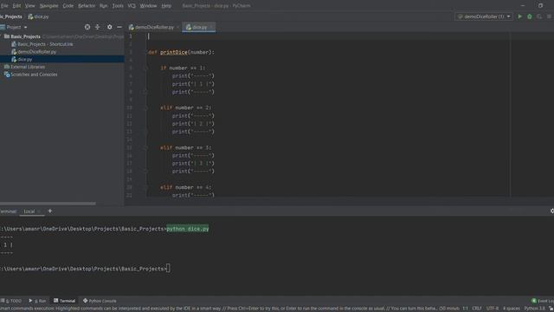Click the fold marker beside 'elif number == 2'
Screen dimensions: 554x312
pyautogui.click(x=145, y=107)
